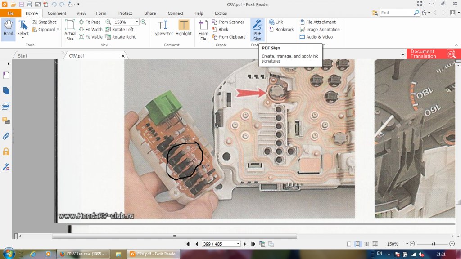Click the EN language indicator

[379, 254]
